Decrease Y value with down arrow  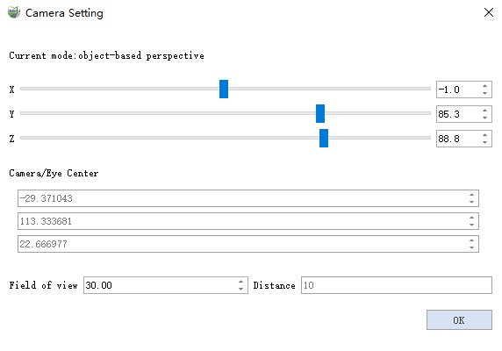coord(484,118)
